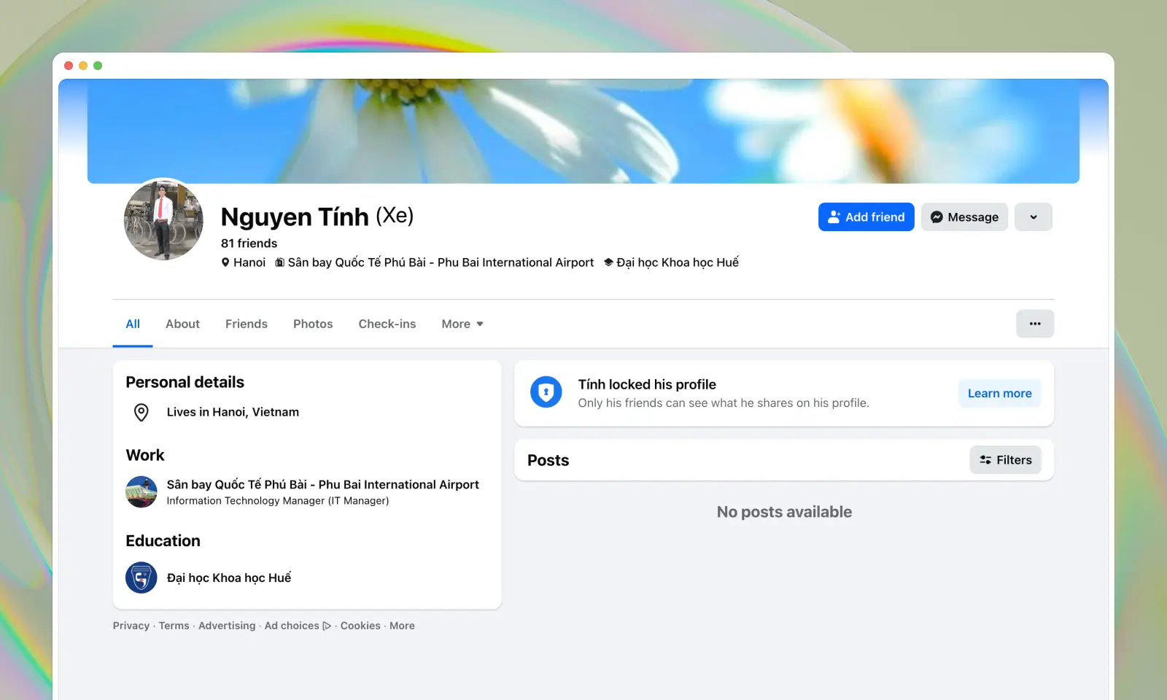View the Photos tab

313,324
